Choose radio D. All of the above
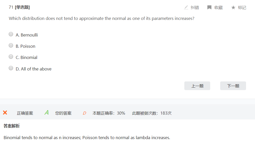Image resolution: width=255 pixels, height=146 pixels. 11,68
